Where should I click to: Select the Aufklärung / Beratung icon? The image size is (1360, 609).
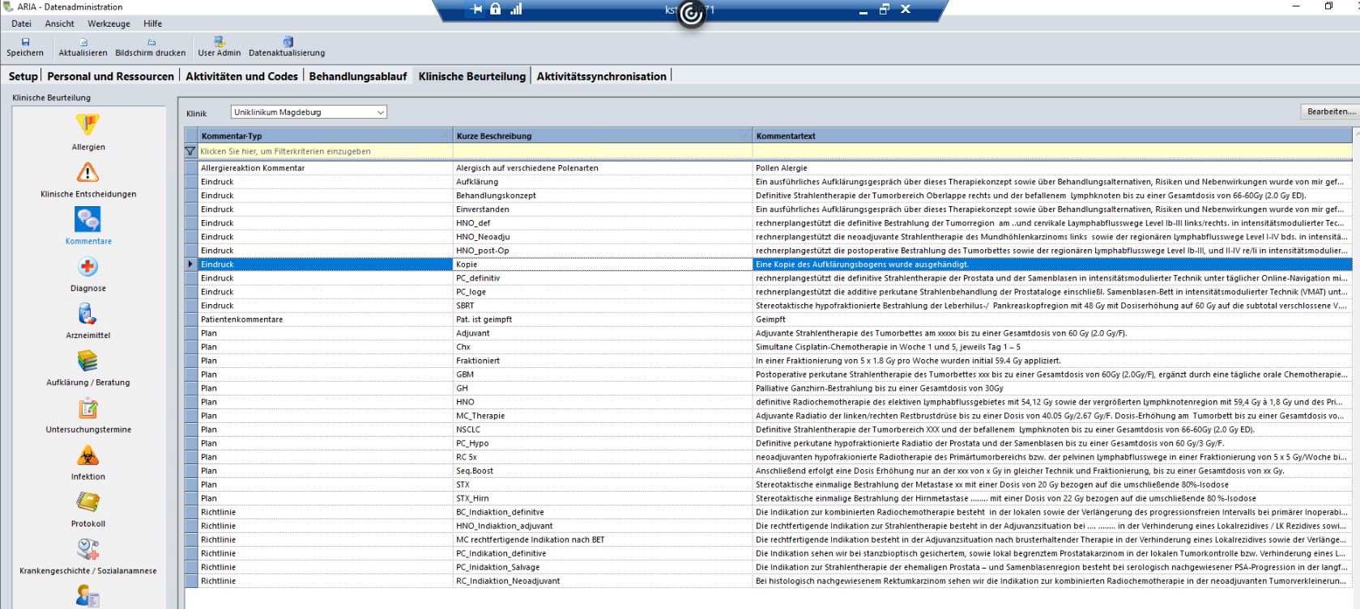point(87,361)
